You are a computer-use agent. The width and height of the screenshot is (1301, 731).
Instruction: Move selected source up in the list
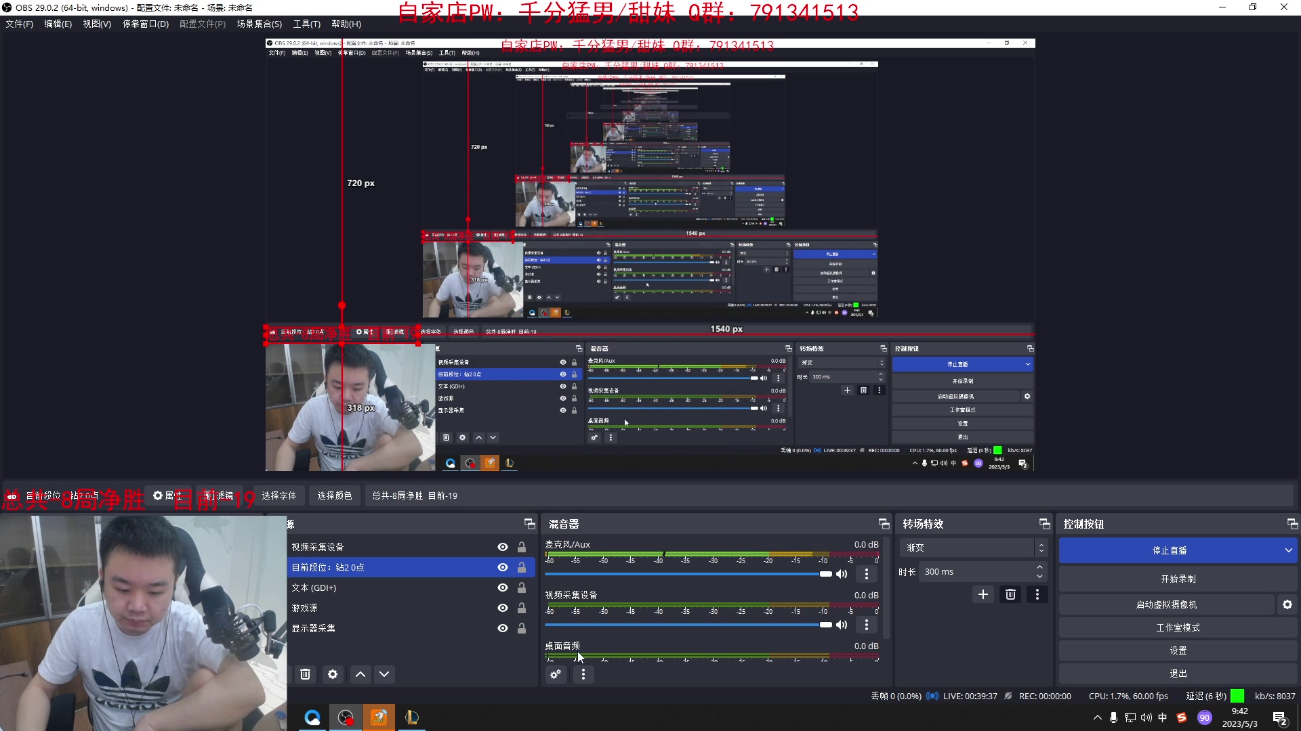360,674
